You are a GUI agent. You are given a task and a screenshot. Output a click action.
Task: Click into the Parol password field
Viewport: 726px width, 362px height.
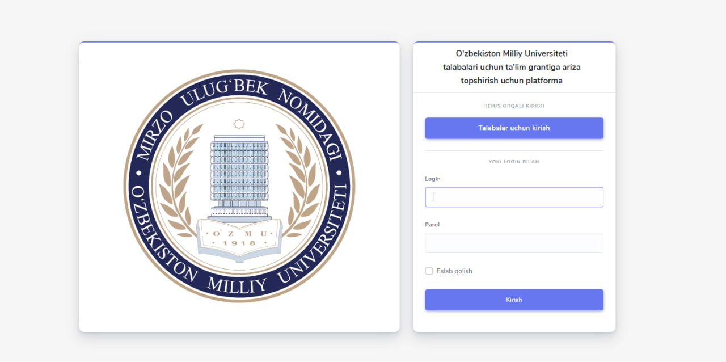(x=514, y=243)
